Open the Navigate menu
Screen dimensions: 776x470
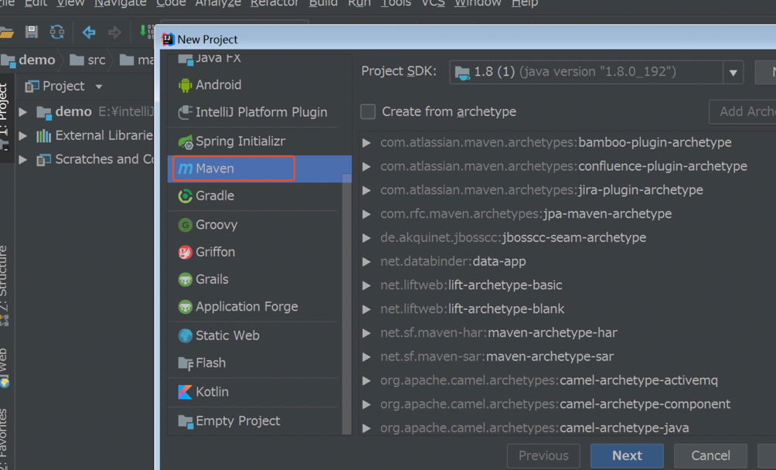[x=121, y=3]
